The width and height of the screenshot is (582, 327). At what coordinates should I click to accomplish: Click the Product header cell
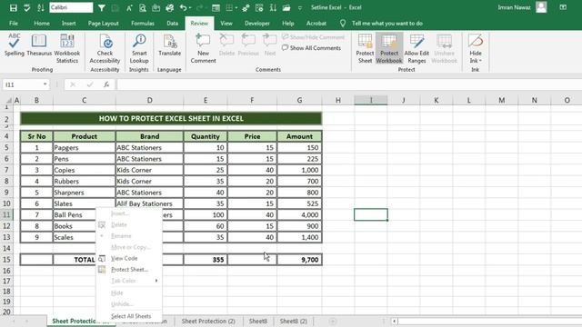(x=85, y=136)
